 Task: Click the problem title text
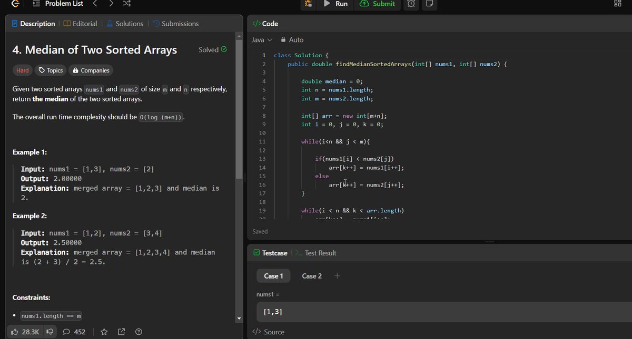(x=95, y=50)
